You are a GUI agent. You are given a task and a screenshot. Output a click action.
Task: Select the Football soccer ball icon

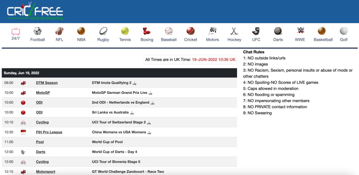[x=37, y=31]
